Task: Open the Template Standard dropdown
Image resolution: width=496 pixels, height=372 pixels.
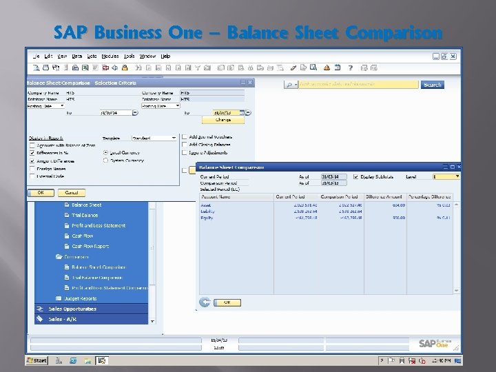Action: 174,138
